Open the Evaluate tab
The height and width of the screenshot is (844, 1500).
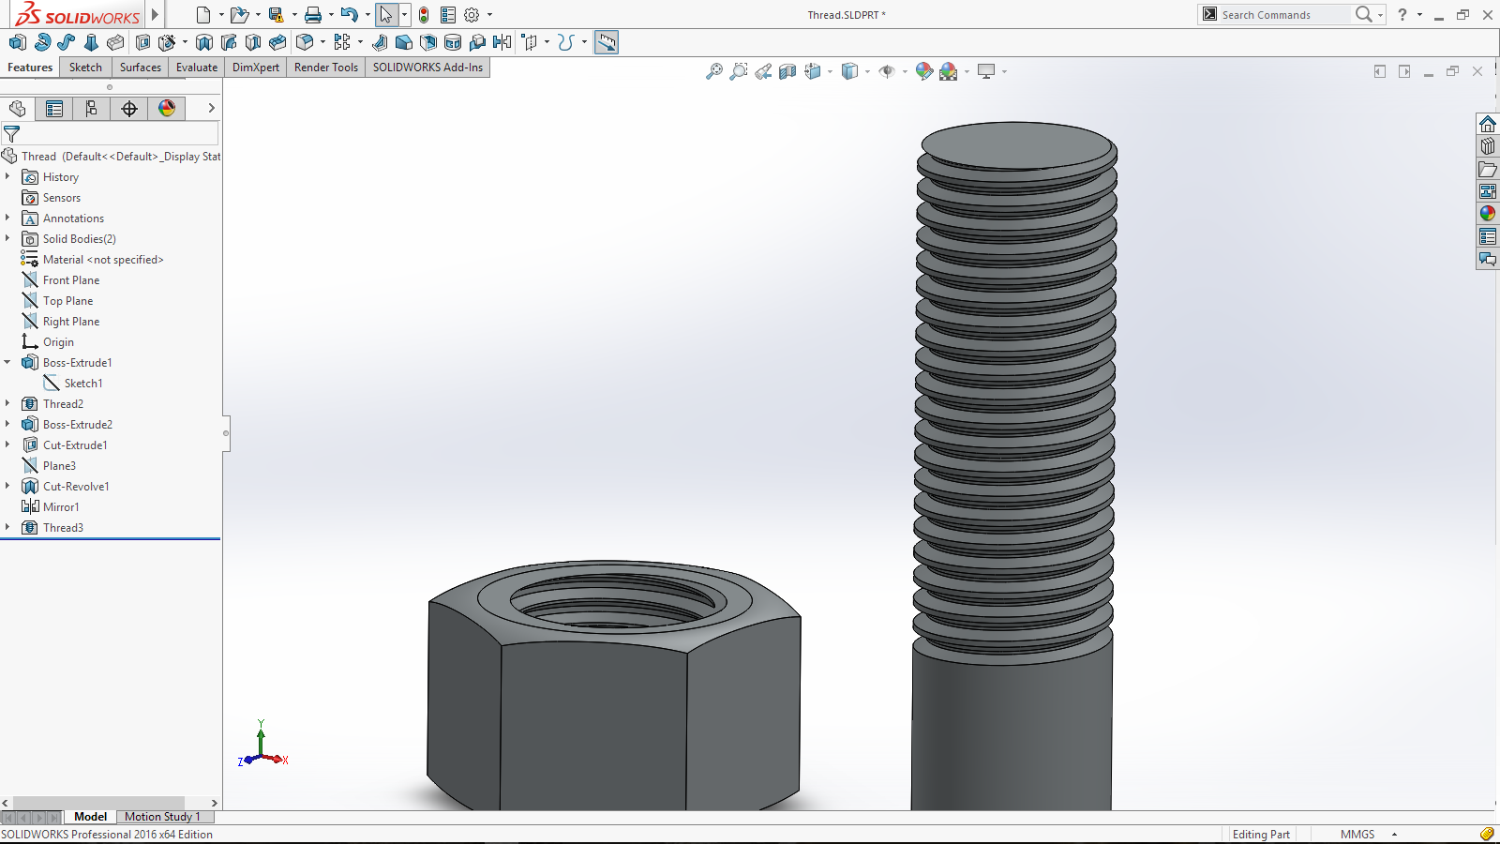[x=196, y=68]
